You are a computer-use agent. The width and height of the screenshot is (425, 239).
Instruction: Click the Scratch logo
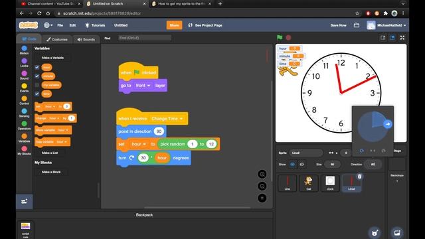click(29, 25)
